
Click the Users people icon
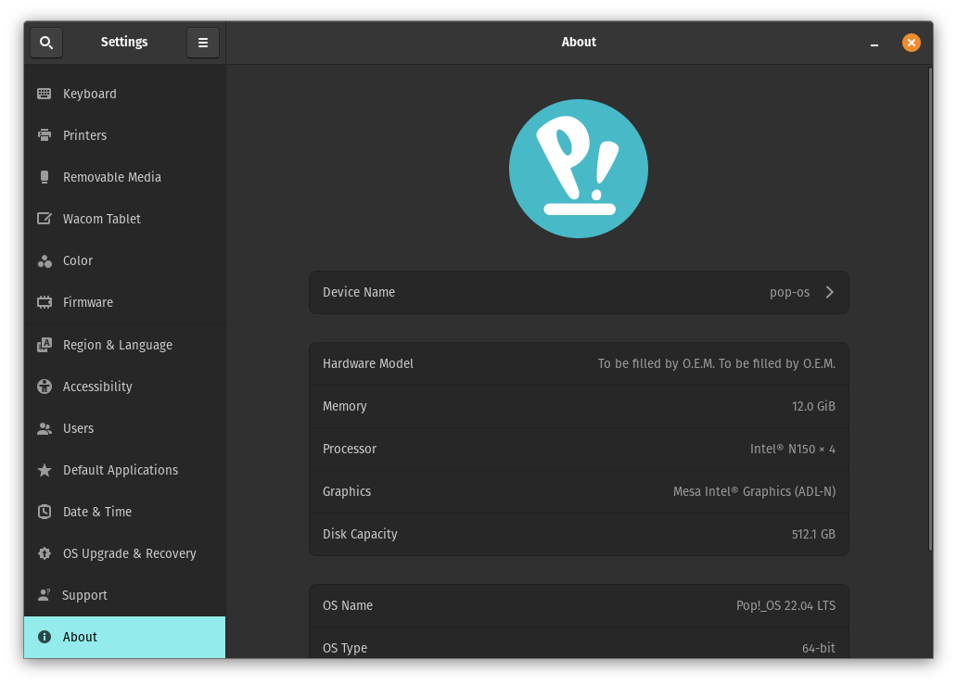44,428
